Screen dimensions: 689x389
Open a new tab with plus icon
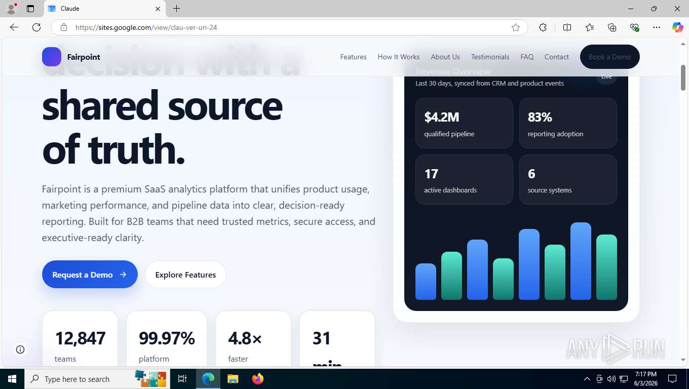coord(176,9)
